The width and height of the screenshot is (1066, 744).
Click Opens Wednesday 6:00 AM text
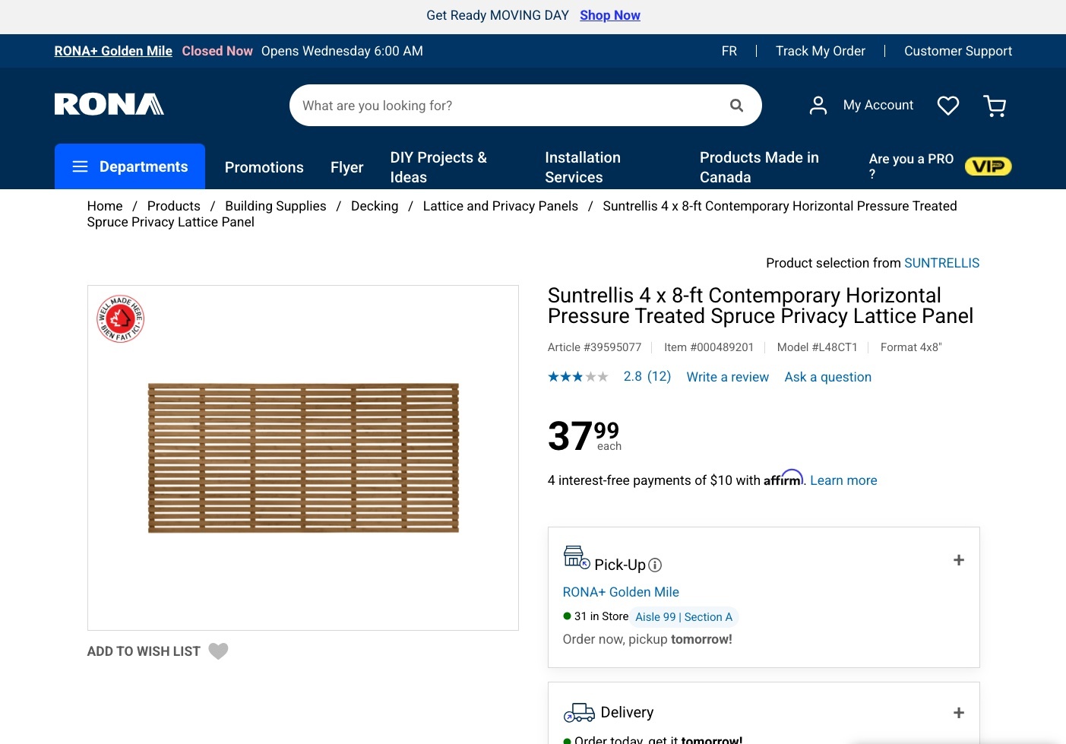tap(342, 51)
